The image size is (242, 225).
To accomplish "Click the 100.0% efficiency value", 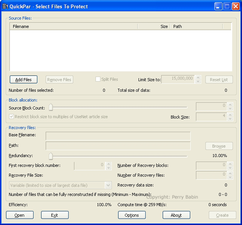I will click(x=104, y=205).
